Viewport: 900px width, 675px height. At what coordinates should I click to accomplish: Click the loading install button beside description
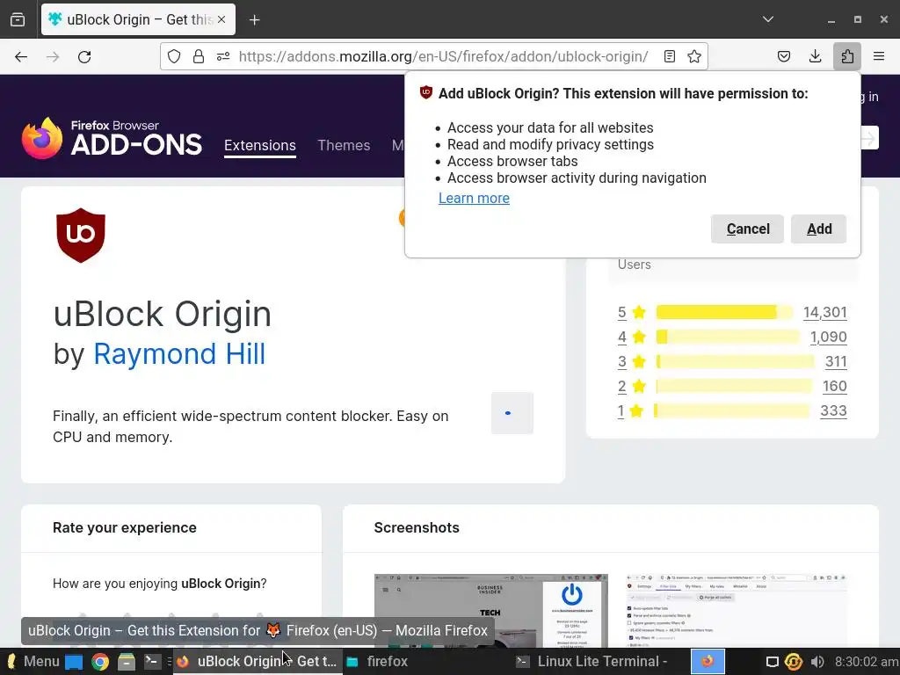[x=512, y=413]
